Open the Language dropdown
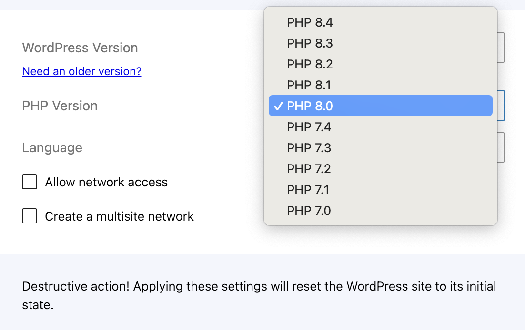Viewport: 525px width, 330px height. click(501, 147)
